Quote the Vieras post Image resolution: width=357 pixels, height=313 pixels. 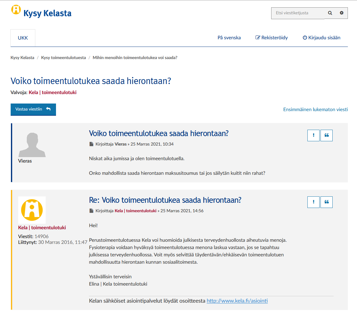coord(327,135)
